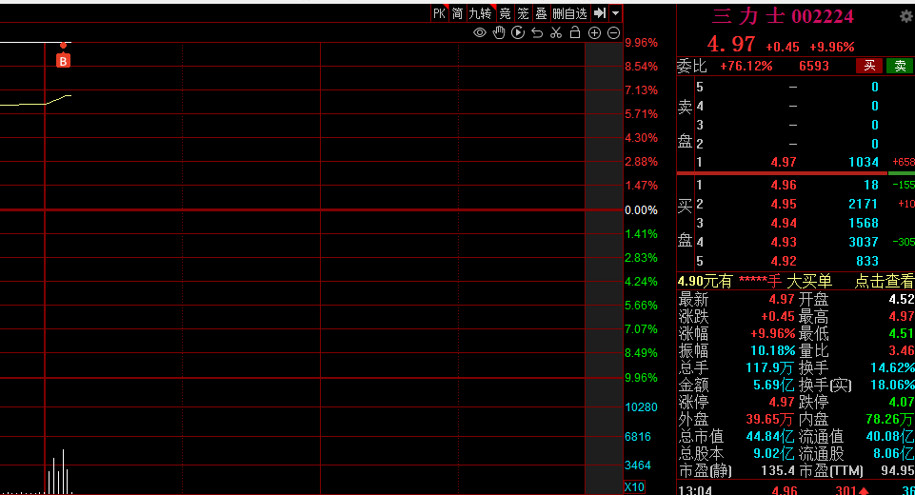Select buy-2 price 4.95

(783, 205)
